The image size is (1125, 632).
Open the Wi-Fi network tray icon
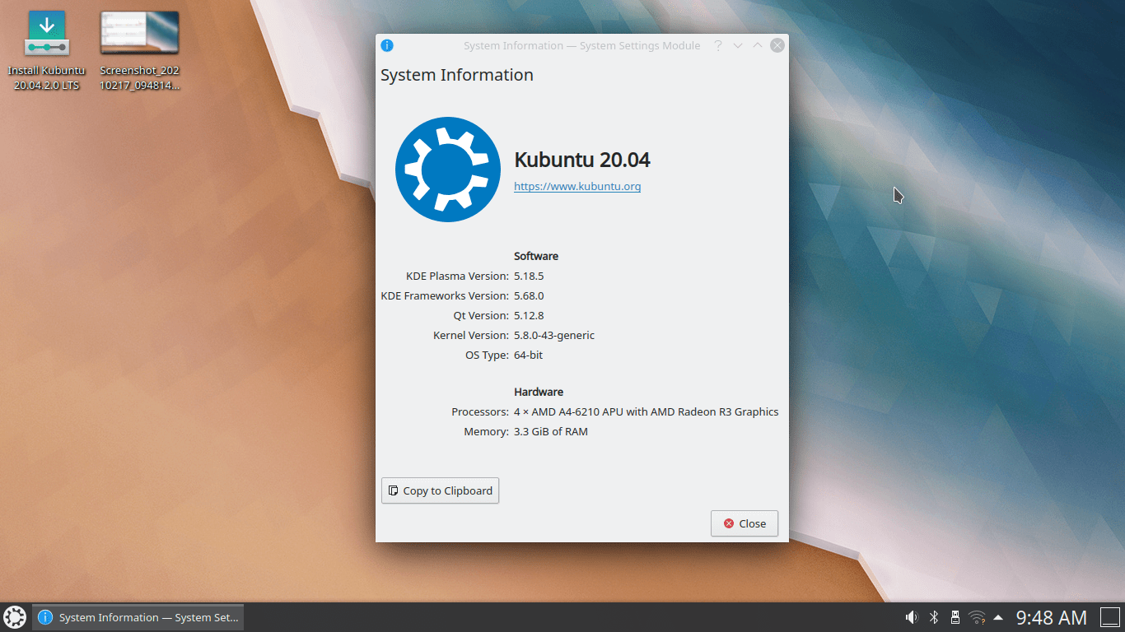click(x=977, y=617)
